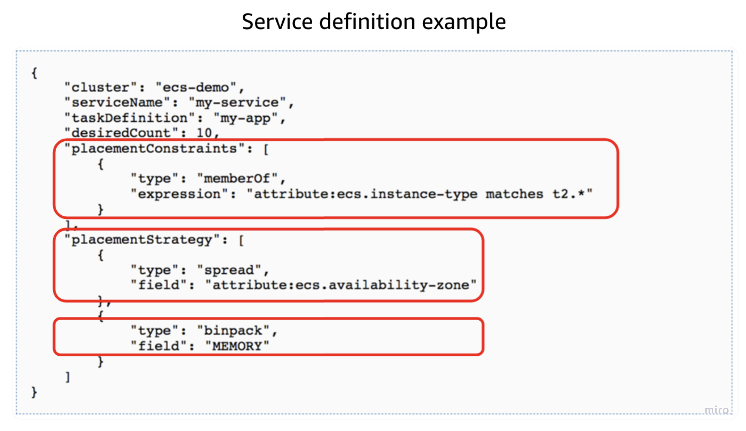Viewport: 746px width, 431px height.
Task: Click the "taskDefinition": "my-app" entry
Action: click(175, 118)
